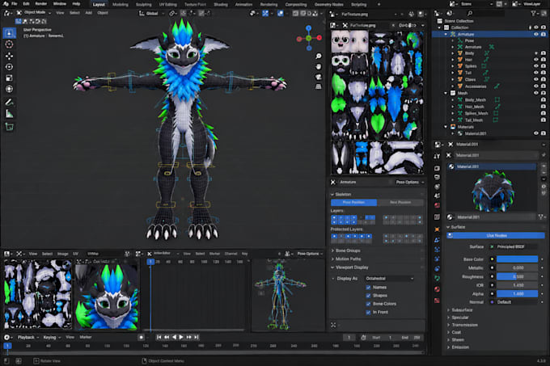This screenshot has height=366, width=550.
Task: Toggle the Shapes checkbox
Action: (368, 296)
